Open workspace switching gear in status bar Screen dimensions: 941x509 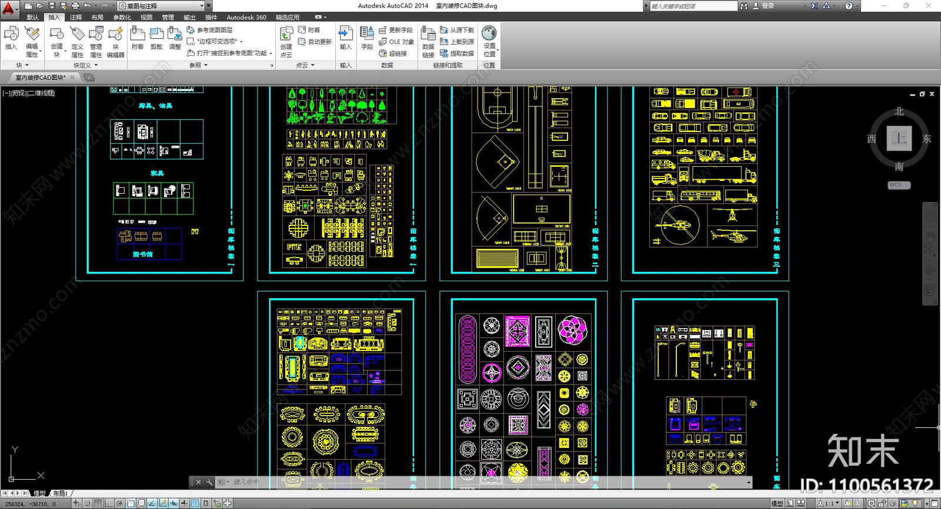[x=872, y=504]
